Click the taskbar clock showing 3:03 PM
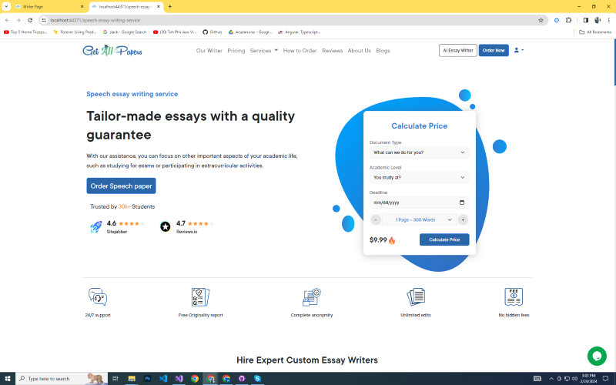The image size is (616, 385). click(x=588, y=378)
